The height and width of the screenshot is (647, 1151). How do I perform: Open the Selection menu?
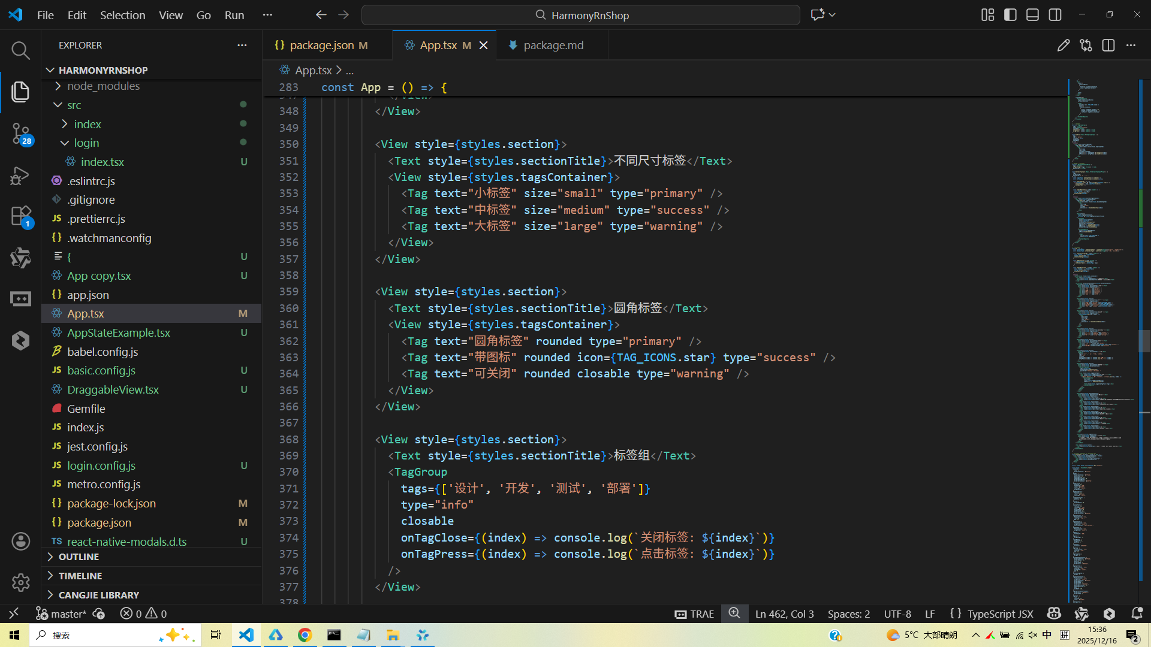[122, 15]
